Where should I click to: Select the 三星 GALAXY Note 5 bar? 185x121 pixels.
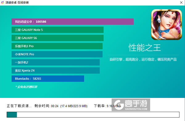(x=57, y=30)
